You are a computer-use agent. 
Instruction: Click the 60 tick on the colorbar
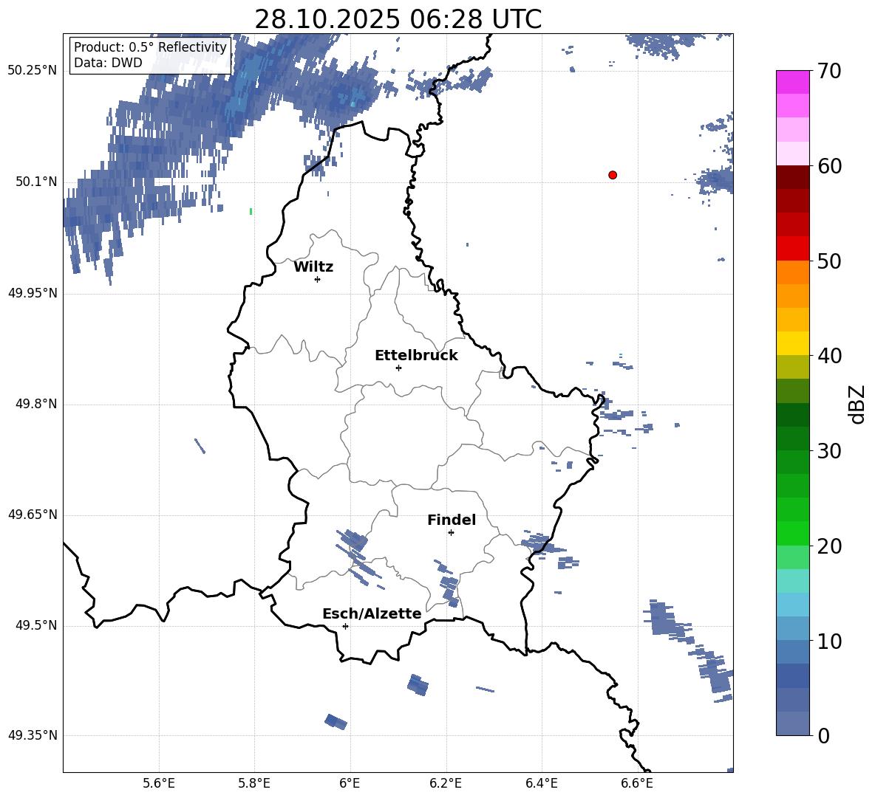(x=830, y=166)
